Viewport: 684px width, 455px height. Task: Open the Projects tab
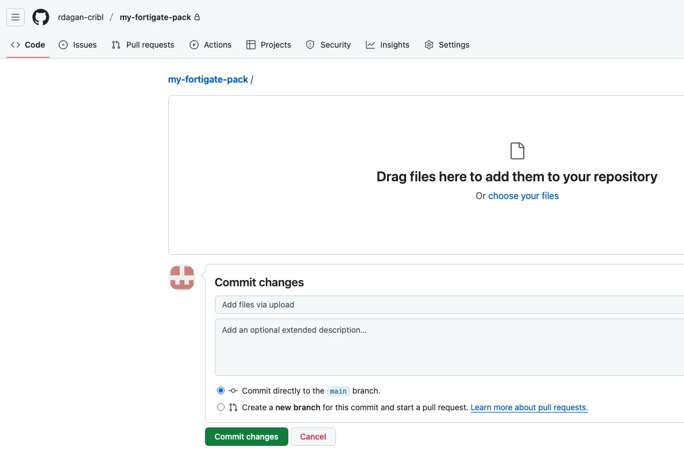click(x=269, y=45)
